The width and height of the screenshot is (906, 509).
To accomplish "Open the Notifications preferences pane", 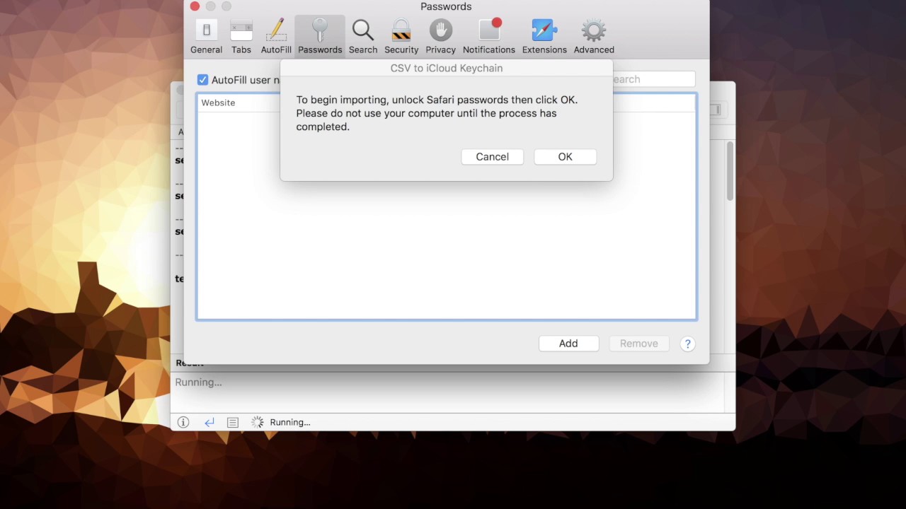I will [x=489, y=37].
